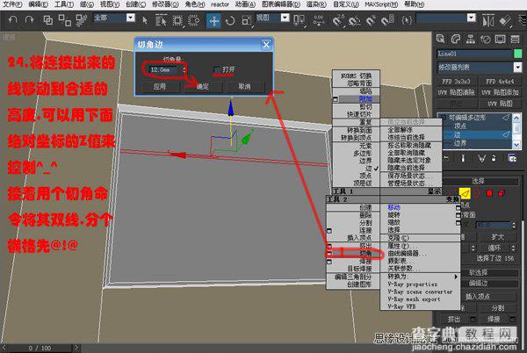Viewport: 527px width, 353px height.
Task: Open settings box beside 连接 in quad menu
Action: coord(329,230)
